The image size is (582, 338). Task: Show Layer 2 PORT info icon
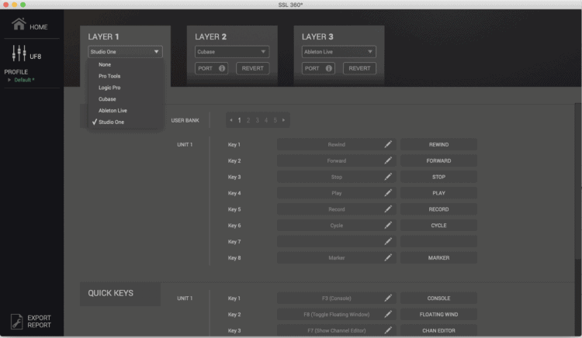coord(222,68)
